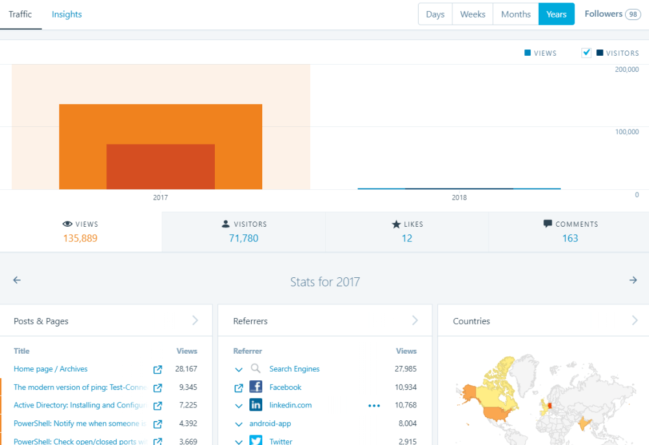649x445 pixels.
Task: Open 'The modern version of ping' post link
Action: (78, 387)
